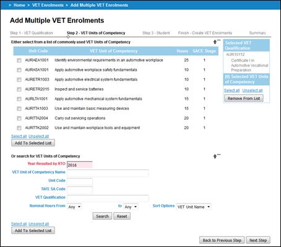Click 'Carry out servicing operations' text

click(x=80, y=118)
